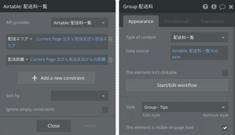Close the Group 配送料 property editor

(x=231, y=7)
